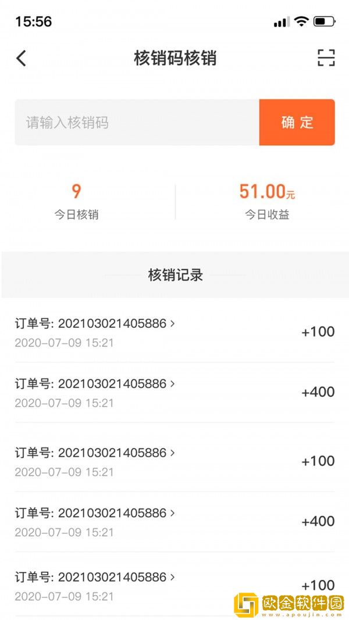Tap the scan frame icon at top right
The image size is (349, 620).
point(327,58)
